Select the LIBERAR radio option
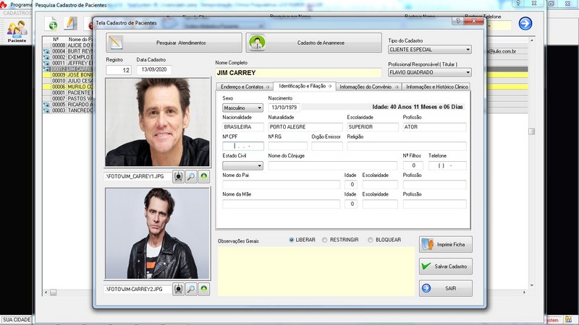 [292, 240]
